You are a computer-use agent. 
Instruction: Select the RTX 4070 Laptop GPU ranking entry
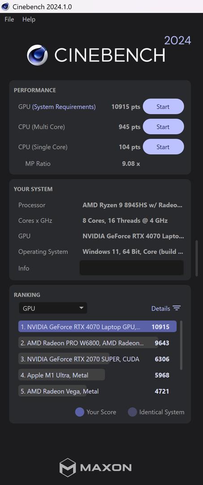point(98,326)
